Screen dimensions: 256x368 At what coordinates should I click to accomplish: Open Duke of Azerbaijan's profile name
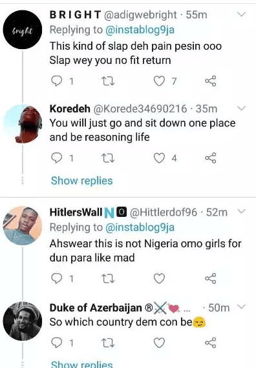point(96,308)
